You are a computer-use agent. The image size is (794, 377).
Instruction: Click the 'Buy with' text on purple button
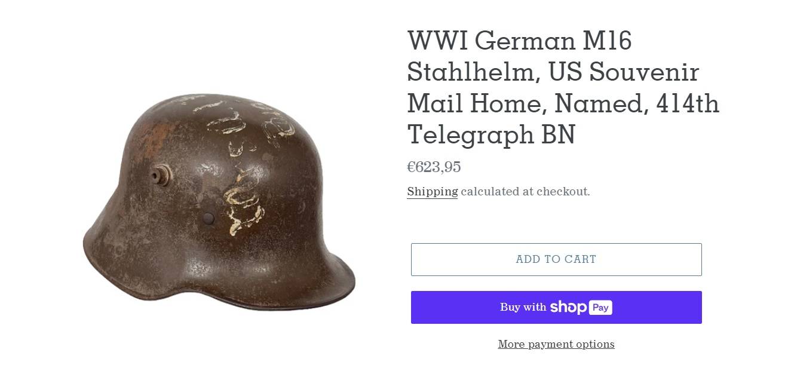[x=523, y=307]
